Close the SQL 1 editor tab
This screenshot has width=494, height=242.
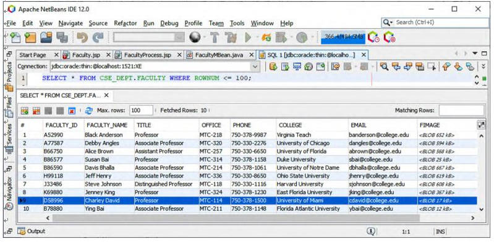[x=364, y=55]
